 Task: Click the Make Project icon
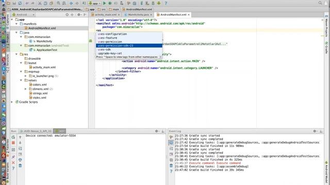click(84, 3)
